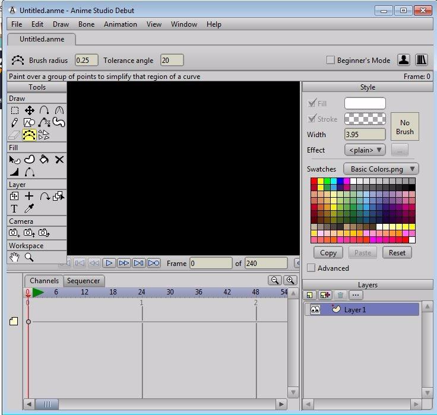Viewport: 437px width, 415px height.
Task: Open the Animation menu
Action: pos(120,24)
